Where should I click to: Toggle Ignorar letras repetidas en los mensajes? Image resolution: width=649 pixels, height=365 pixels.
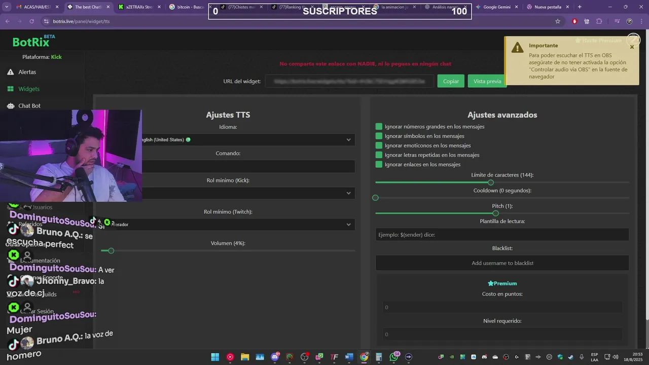tap(379, 155)
